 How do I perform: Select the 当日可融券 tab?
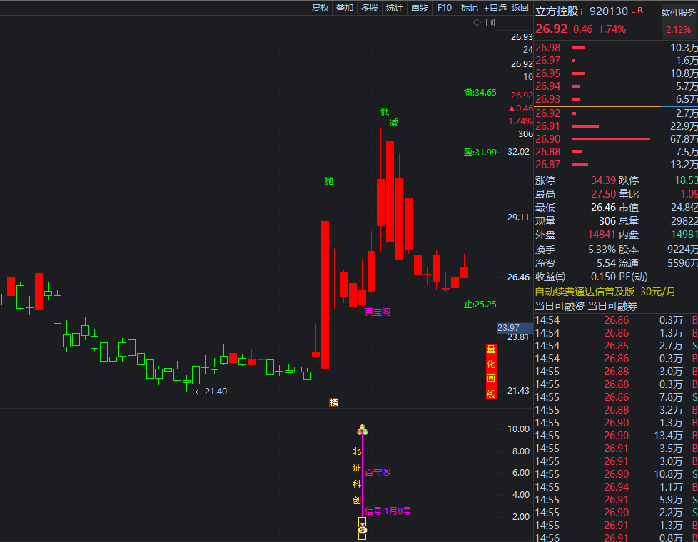612,306
